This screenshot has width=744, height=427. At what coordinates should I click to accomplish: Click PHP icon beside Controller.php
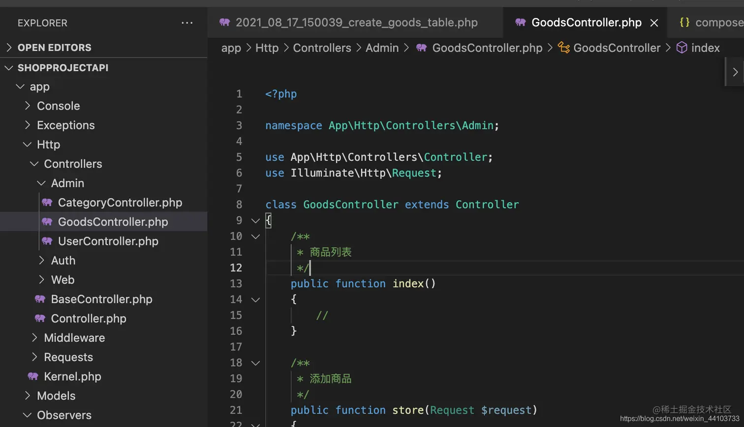[40, 318]
